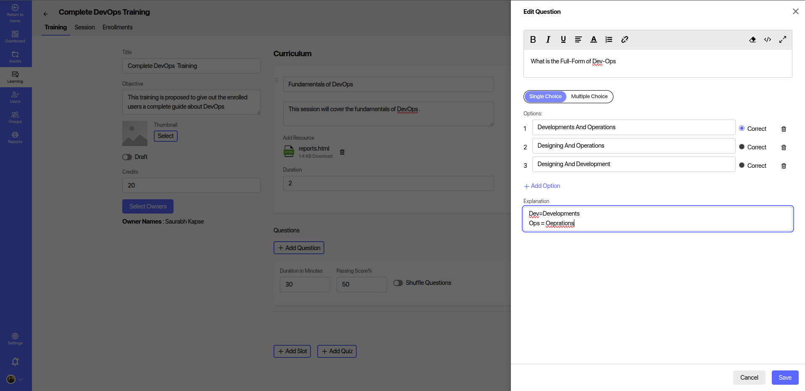Screen dimensions: 805x391
Task: Click the Explanation text field
Action: tap(658, 219)
